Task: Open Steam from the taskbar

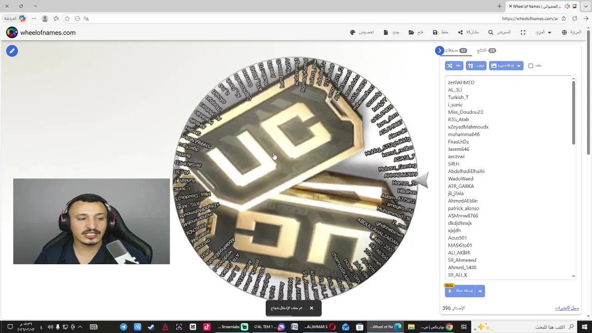Action: pyautogui.click(x=151, y=327)
